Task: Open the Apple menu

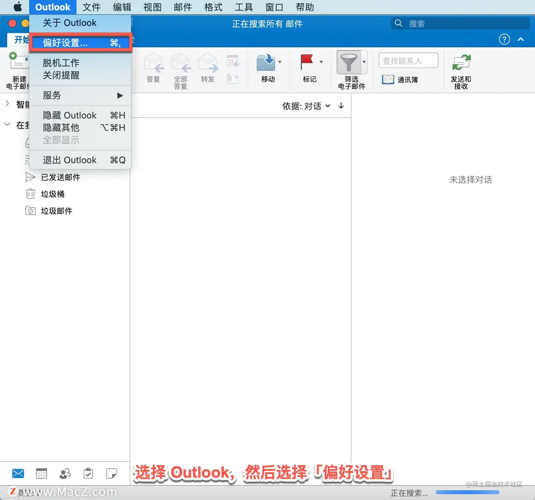Action: pyautogui.click(x=17, y=7)
